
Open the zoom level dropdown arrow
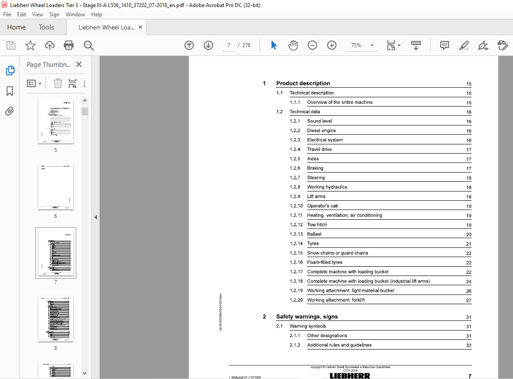tap(372, 45)
